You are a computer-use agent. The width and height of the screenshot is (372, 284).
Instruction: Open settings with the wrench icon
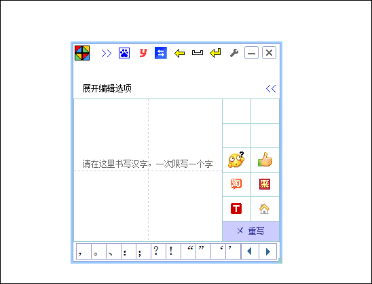click(x=234, y=53)
